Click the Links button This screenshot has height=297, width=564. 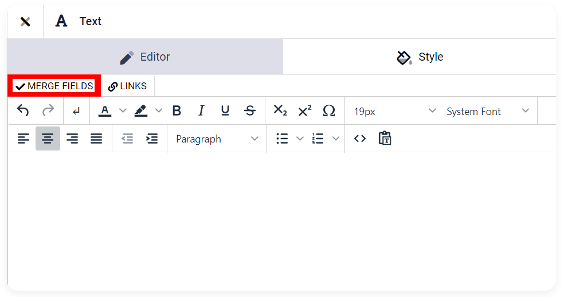tap(128, 86)
